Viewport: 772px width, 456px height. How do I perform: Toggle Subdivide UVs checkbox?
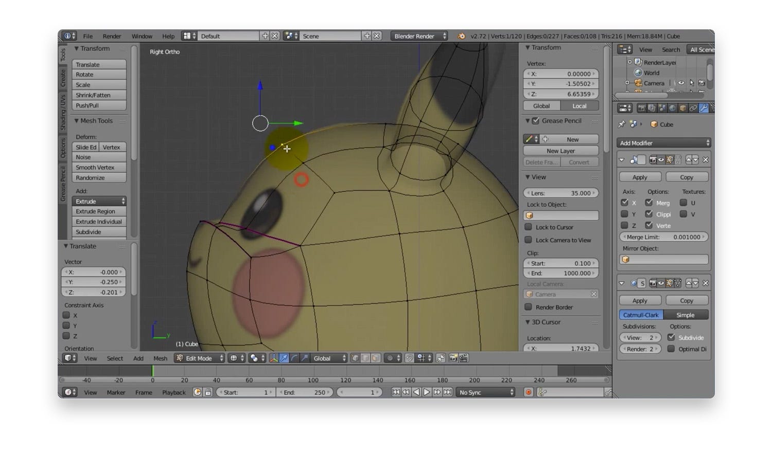671,337
